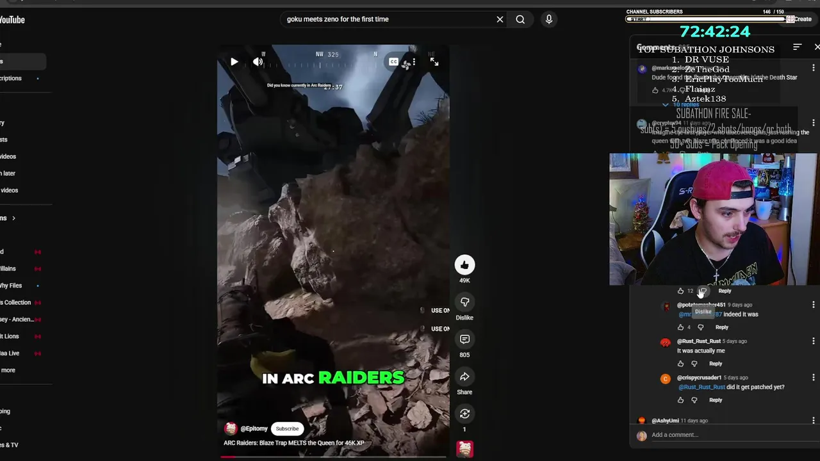Click the Dislike thumb beside the Short
Image resolution: width=820 pixels, height=461 pixels.
pyautogui.click(x=464, y=302)
